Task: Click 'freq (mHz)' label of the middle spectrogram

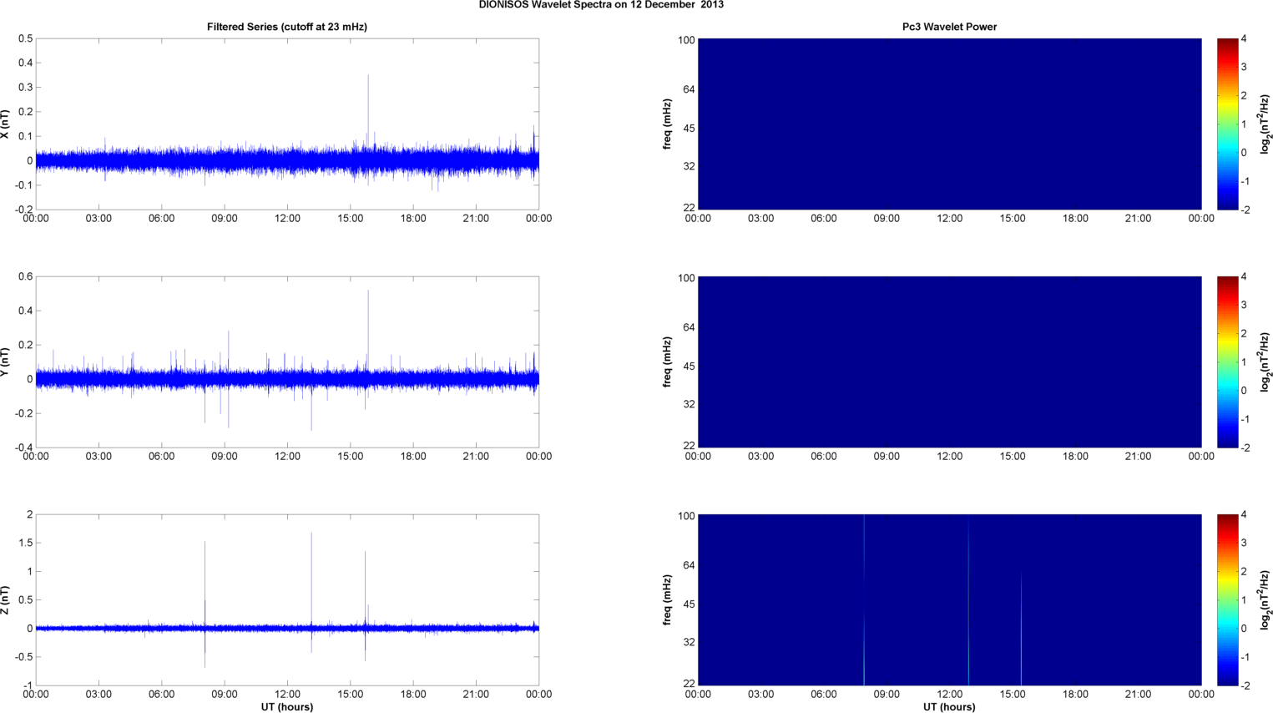Action: coord(667,362)
